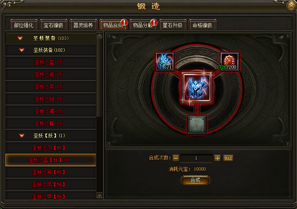Image resolution: width=297 pixels, height=209 pixels.
Task: Switch to the 部位强化 tab
Action: pyautogui.click(x=24, y=25)
